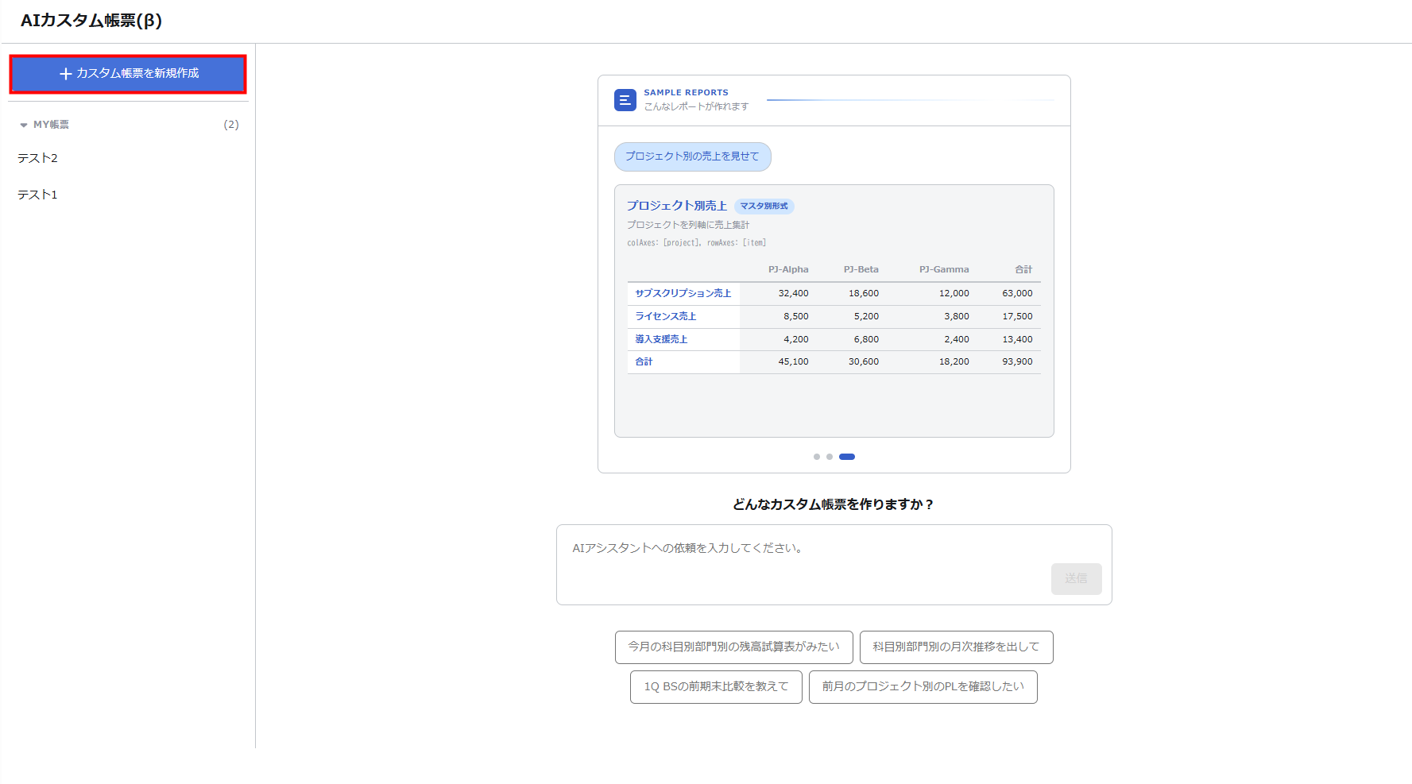Choose 今月の科目別部門別の残高試算表がみたい suggestion
1412x784 pixels.
pyautogui.click(x=733, y=647)
